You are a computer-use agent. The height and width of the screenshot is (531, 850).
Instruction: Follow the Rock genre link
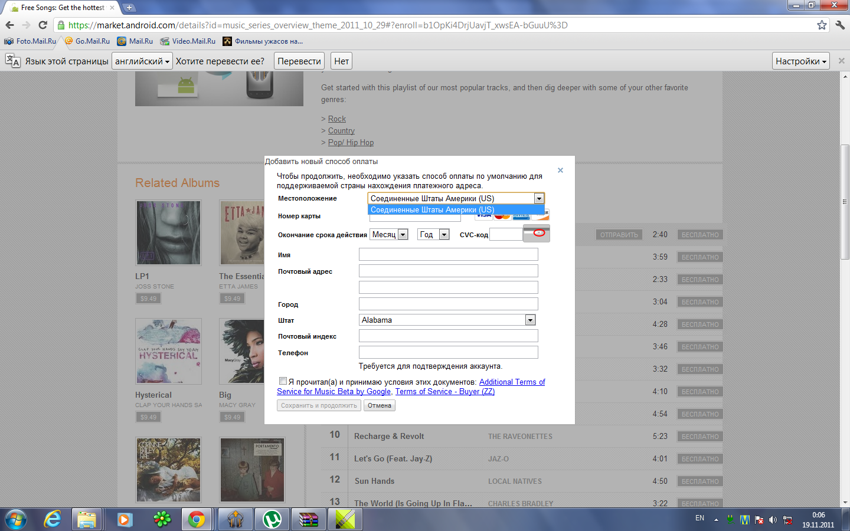[x=337, y=119]
